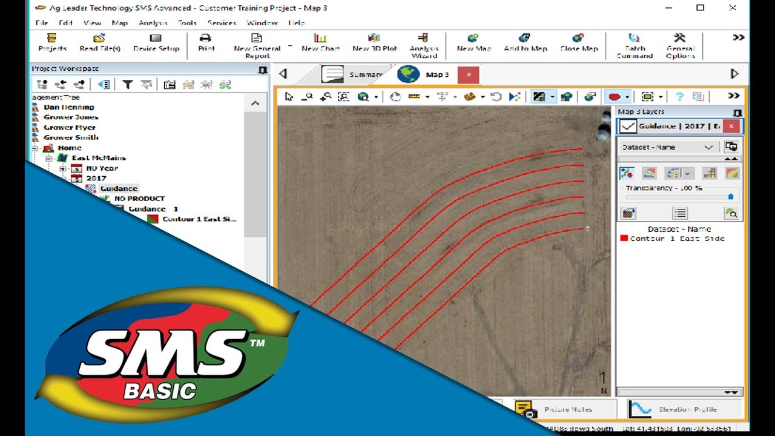Click the expand tree icon in Project Workspace

42,85
